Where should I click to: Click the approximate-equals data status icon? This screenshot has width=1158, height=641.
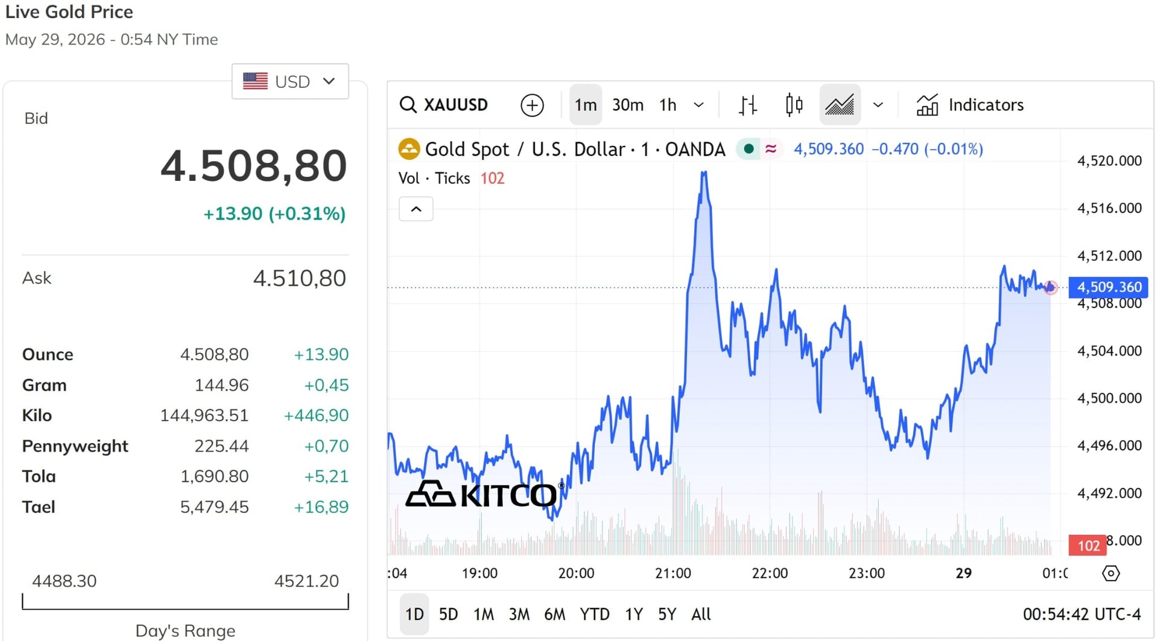pos(771,149)
